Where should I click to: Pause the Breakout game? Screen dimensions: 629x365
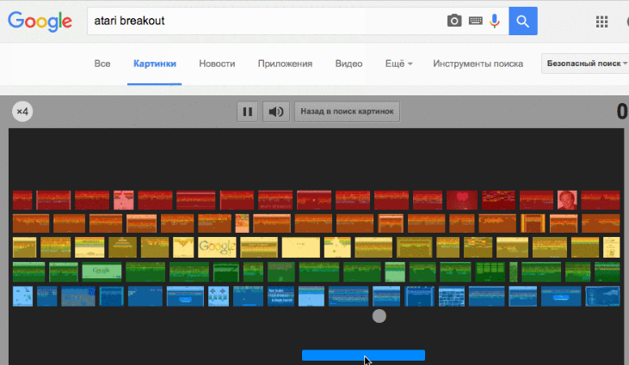tap(248, 112)
